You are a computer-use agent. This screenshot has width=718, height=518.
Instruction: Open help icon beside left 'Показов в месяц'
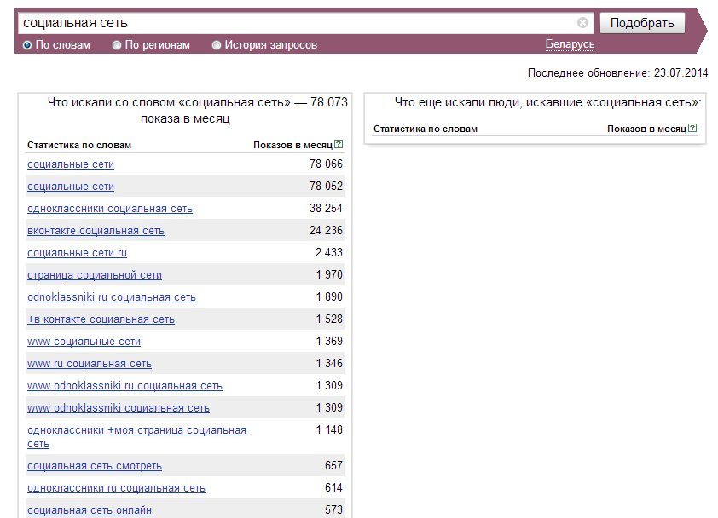coord(339,144)
